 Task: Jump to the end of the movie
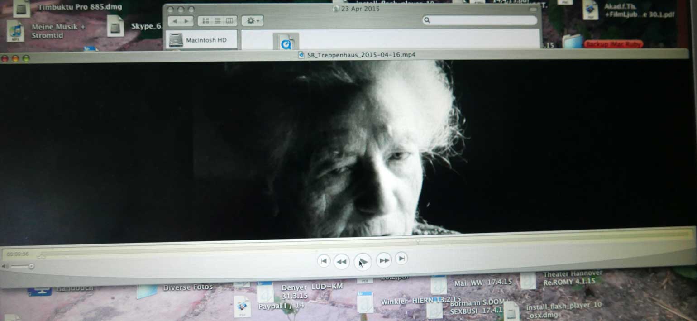401,258
